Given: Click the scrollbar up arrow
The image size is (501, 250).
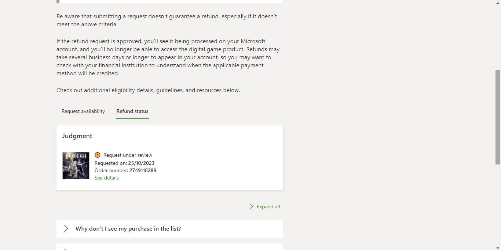Looking at the screenshot, I should pos(498,3).
